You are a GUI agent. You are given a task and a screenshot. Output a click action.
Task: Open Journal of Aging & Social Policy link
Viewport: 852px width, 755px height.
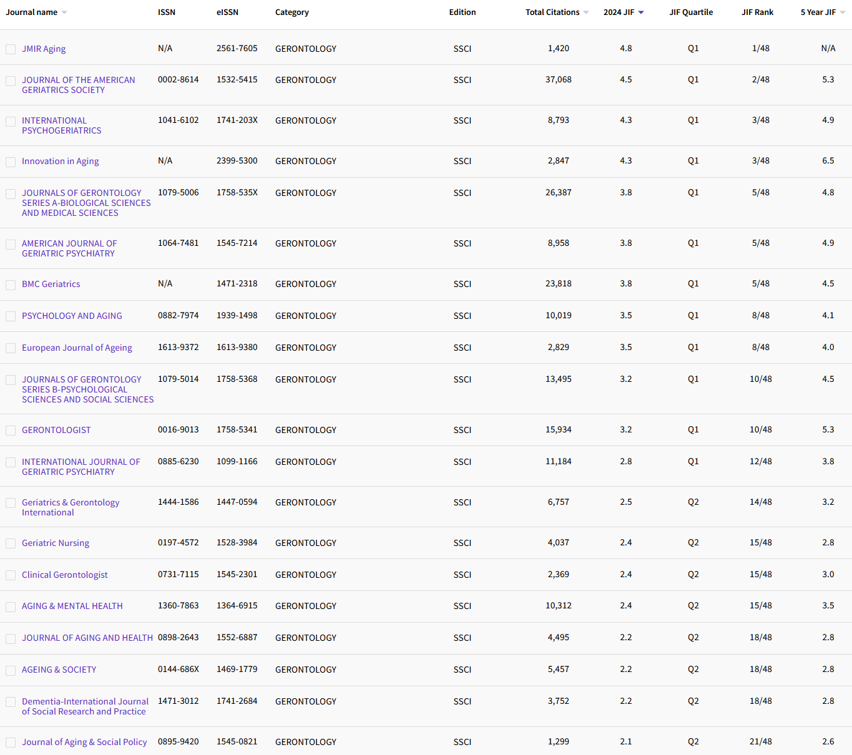point(84,742)
